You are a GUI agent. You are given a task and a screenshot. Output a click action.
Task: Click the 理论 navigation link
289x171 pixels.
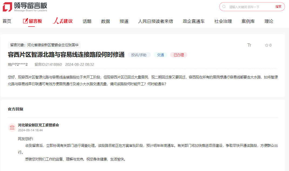[269, 21]
